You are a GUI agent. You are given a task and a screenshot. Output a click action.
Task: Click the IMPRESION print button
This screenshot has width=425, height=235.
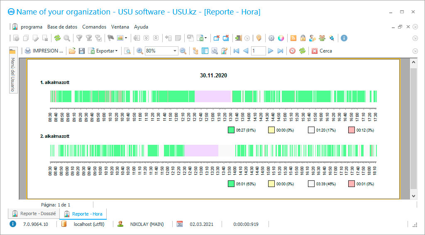point(44,51)
